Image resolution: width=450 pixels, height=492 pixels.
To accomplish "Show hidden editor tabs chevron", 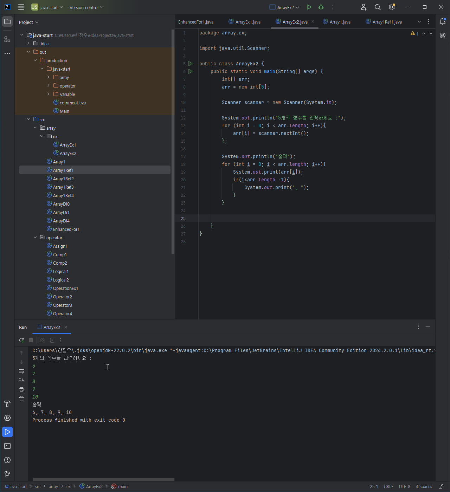I will pyautogui.click(x=419, y=21).
